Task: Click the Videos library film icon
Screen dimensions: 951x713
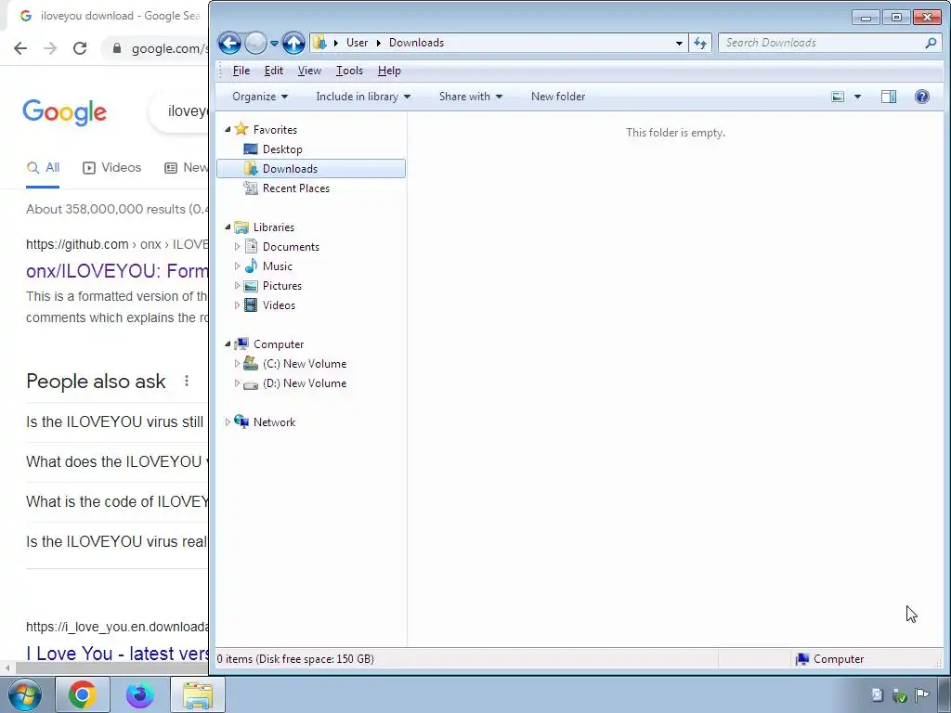Action: pyautogui.click(x=251, y=305)
